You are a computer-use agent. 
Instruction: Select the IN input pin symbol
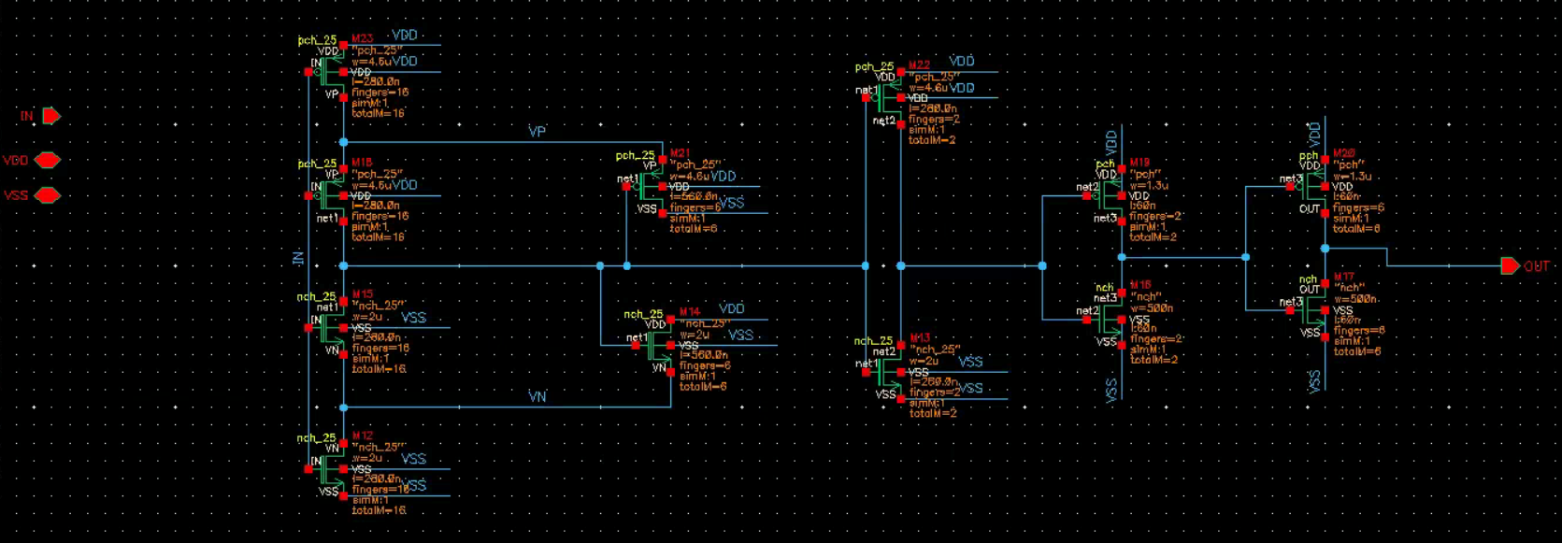click(51, 116)
